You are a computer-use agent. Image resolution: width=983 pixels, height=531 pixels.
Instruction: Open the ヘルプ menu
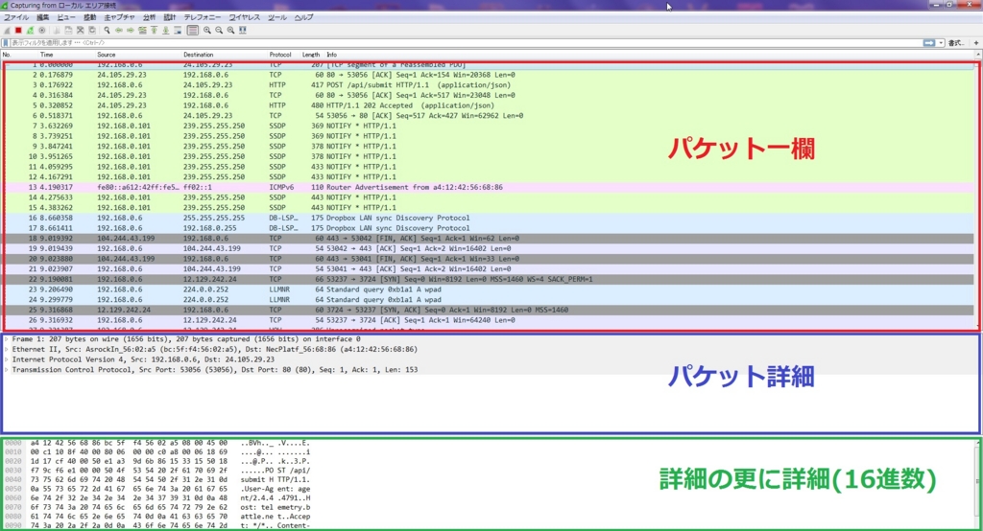pos(303,17)
